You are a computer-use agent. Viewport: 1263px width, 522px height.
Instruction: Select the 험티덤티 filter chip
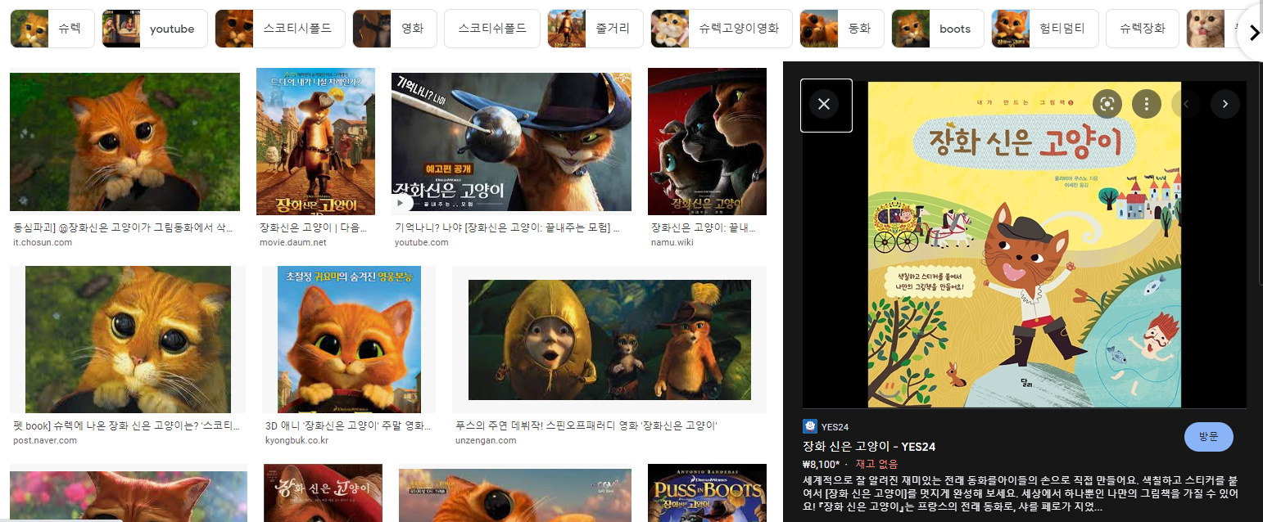1044,29
